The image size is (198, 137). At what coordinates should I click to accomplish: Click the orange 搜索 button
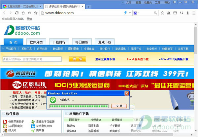coord(78,59)
